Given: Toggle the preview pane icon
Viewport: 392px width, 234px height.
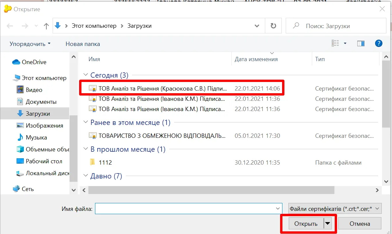Looking at the screenshot, I should click(x=361, y=43).
